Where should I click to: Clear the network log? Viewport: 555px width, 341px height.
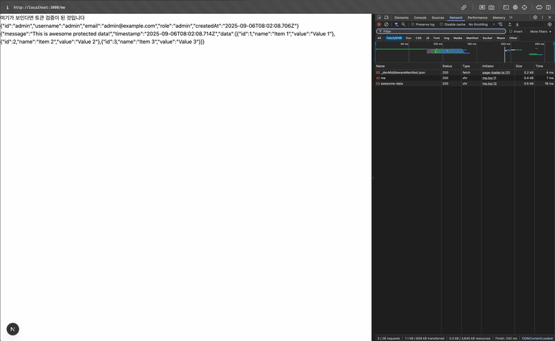point(386,24)
